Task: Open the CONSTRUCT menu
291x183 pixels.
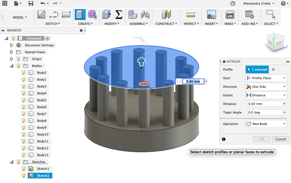Action: pos(166,24)
